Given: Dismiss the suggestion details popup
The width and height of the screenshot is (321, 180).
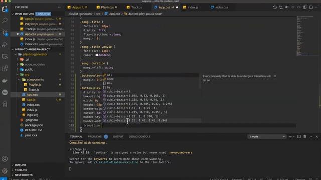Looking at the screenshot, I should click(275, 76).
